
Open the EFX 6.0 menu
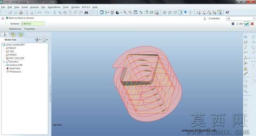tap(86, 7)
